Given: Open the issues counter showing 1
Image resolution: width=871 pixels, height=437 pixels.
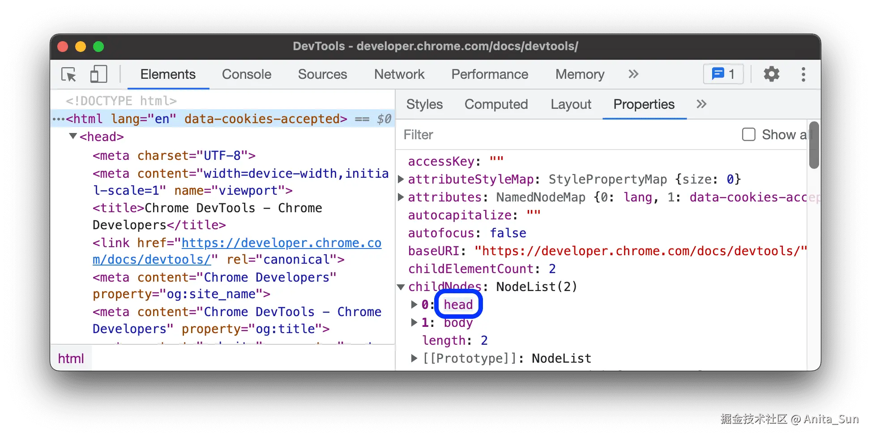Looking at the screenshot, I should 723,74.
